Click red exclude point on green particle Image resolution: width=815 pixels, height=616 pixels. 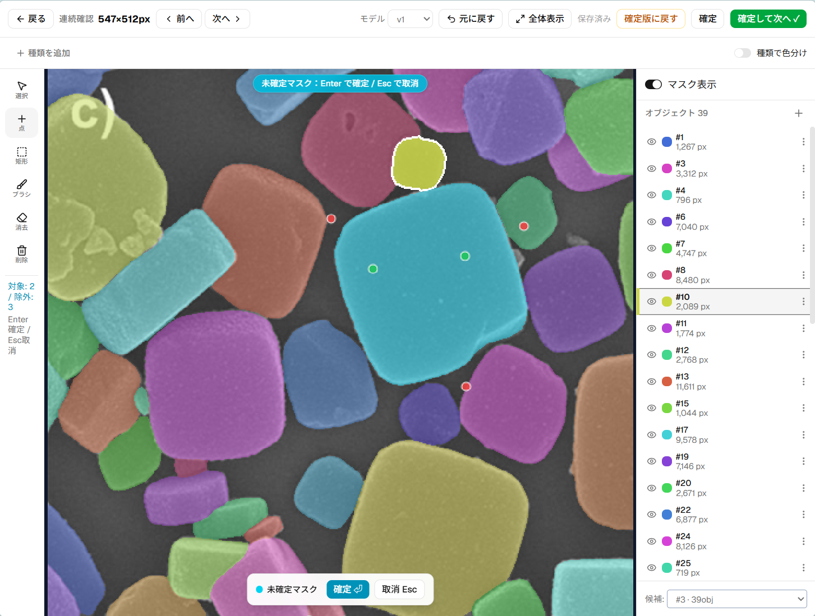pyautogui.click(x=523, y=226)
